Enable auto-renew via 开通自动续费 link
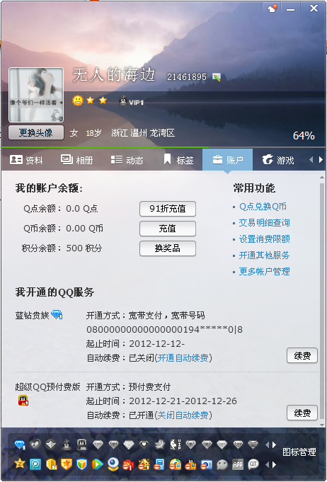327x482 pixels. coord(183,358)
